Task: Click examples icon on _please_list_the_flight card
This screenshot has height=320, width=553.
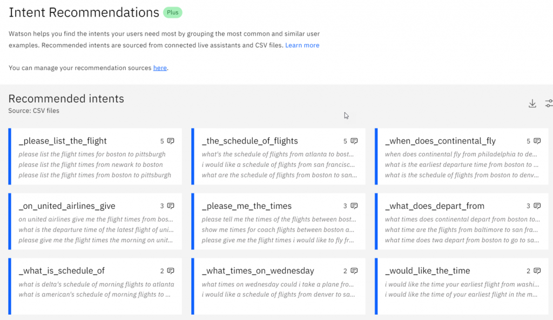Action: click(x=171, y=141)
